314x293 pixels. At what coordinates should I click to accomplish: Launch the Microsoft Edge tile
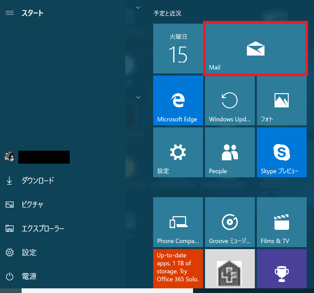click(x=178, y=100)
